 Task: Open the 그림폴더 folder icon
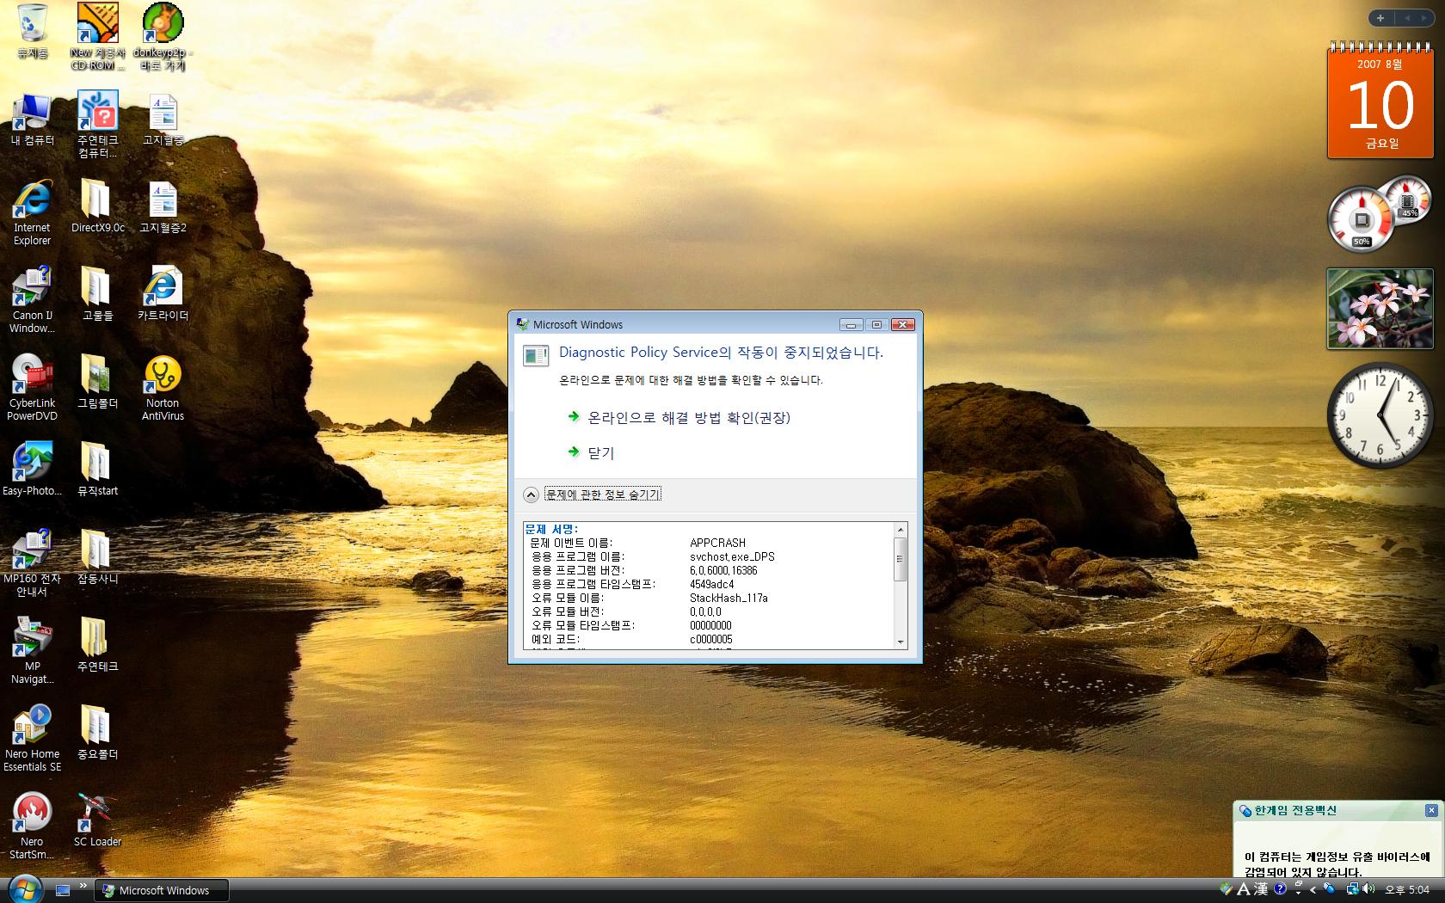97,382
